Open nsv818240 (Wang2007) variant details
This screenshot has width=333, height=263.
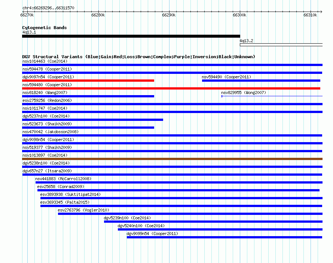click(45, 93)
